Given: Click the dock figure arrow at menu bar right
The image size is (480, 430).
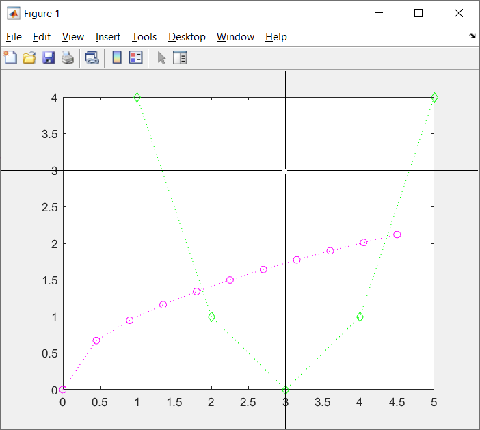Looking at the screenshot, I should 472,36.
